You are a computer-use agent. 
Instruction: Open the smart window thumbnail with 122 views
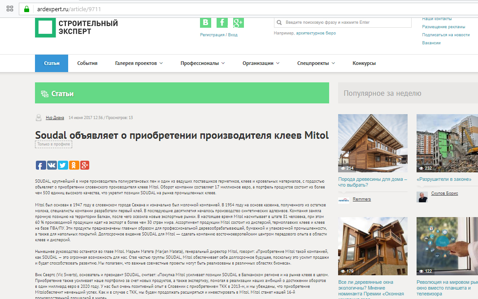click(x=447, y=246)
